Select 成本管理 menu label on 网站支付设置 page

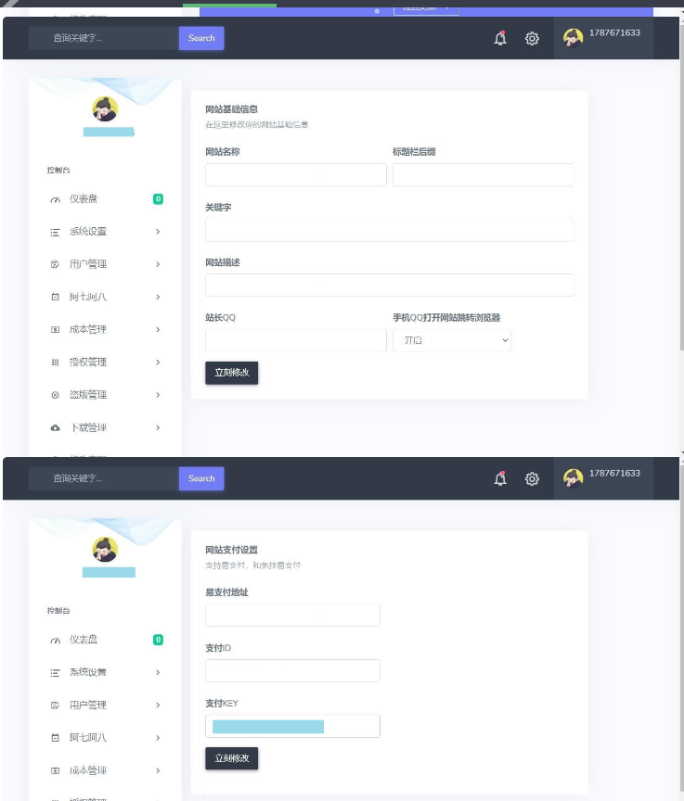(x=88, y=770)
